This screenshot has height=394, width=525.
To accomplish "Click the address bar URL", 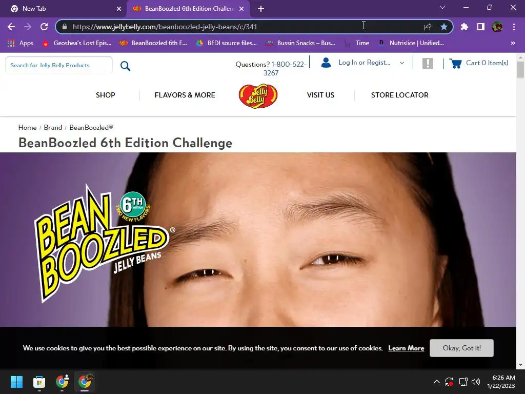I will click(165, 27).
